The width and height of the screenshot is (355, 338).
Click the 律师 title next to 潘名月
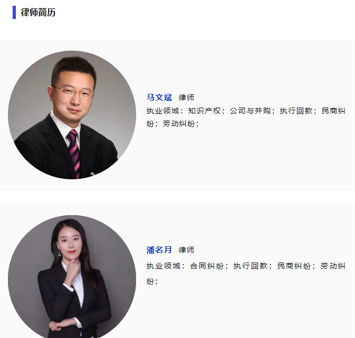pyautogui.click(x=186, y=250)
